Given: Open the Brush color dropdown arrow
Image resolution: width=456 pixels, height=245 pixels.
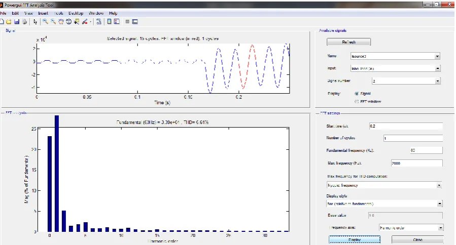Looking at the screenshot, I should [x=90, y=22].
